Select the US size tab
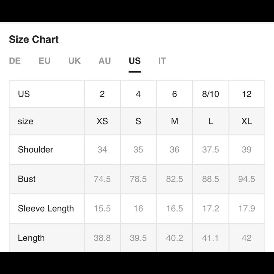The height and width of the screenshot is (274, 274). [135, 61]
